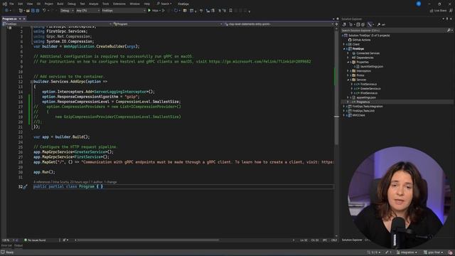Select the Program.cs editor tab
455x256 pixels.
tap(10, 18)
